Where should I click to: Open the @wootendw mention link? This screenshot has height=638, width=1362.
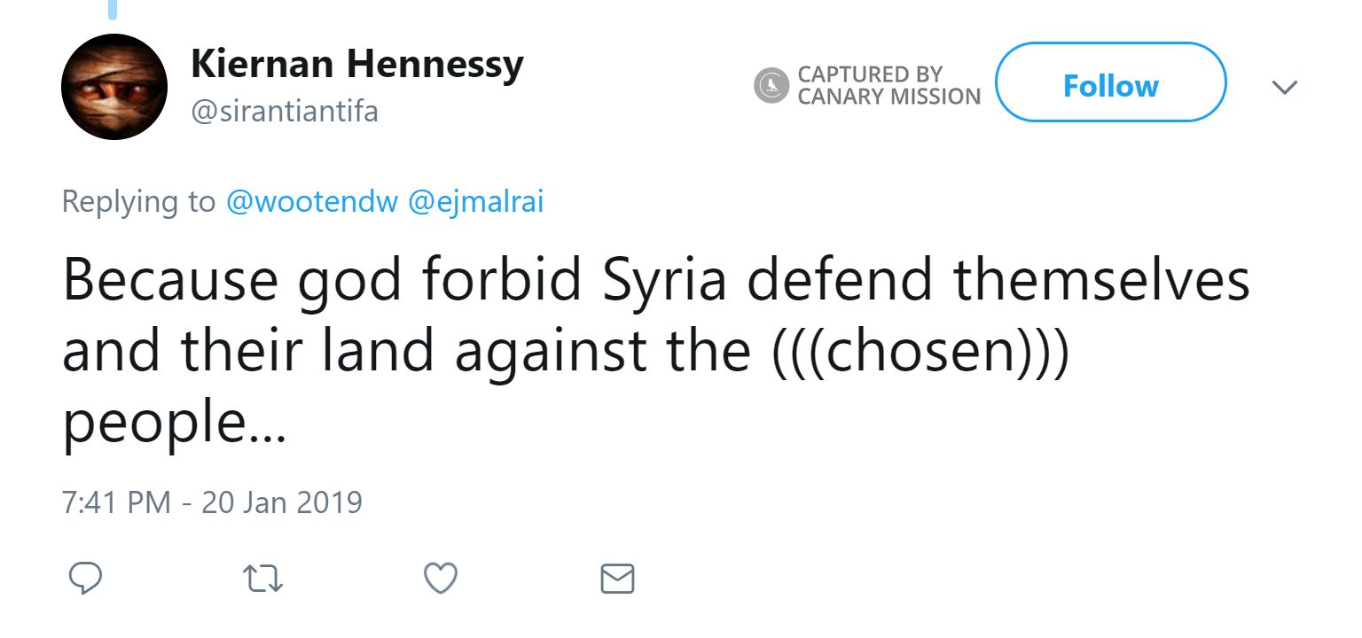[x=312, y=202]
